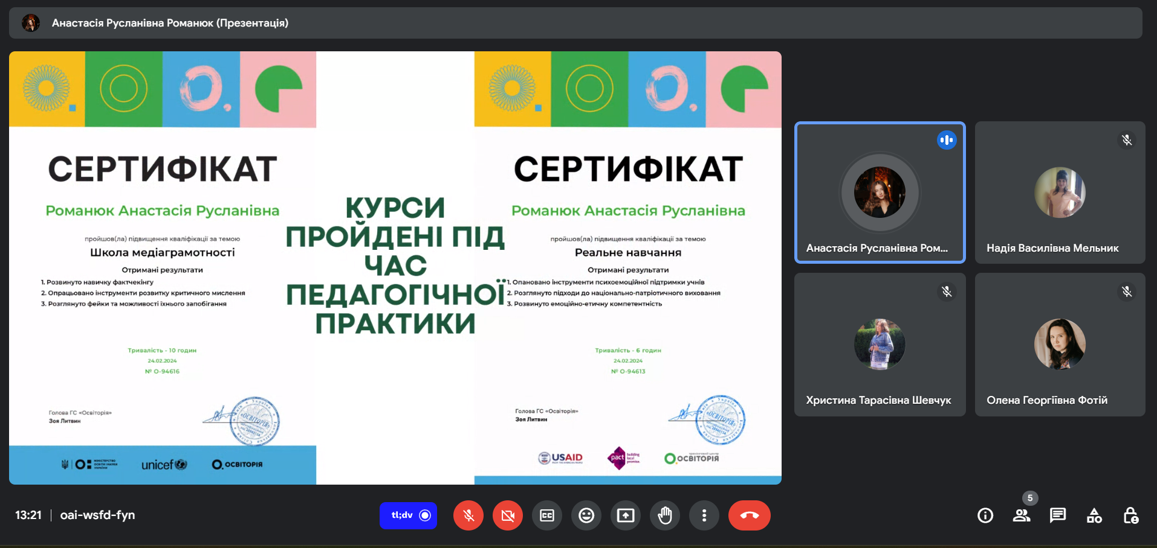Image resolution: width=1157 pixels, height=548 pixels.
Task: Enable closed captions
Action: click(547, 515)
